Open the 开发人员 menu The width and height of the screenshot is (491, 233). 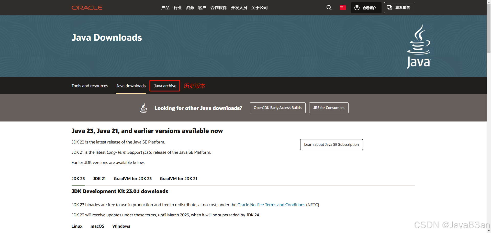[239, 8]
